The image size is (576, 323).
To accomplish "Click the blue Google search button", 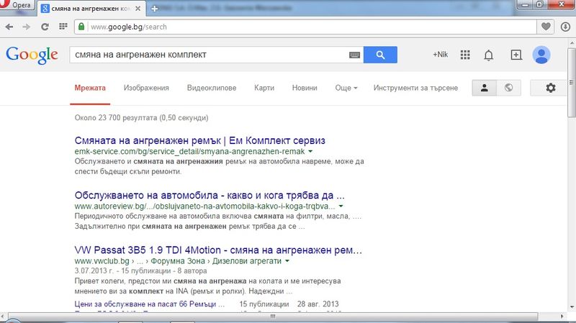I will [380, 55].
